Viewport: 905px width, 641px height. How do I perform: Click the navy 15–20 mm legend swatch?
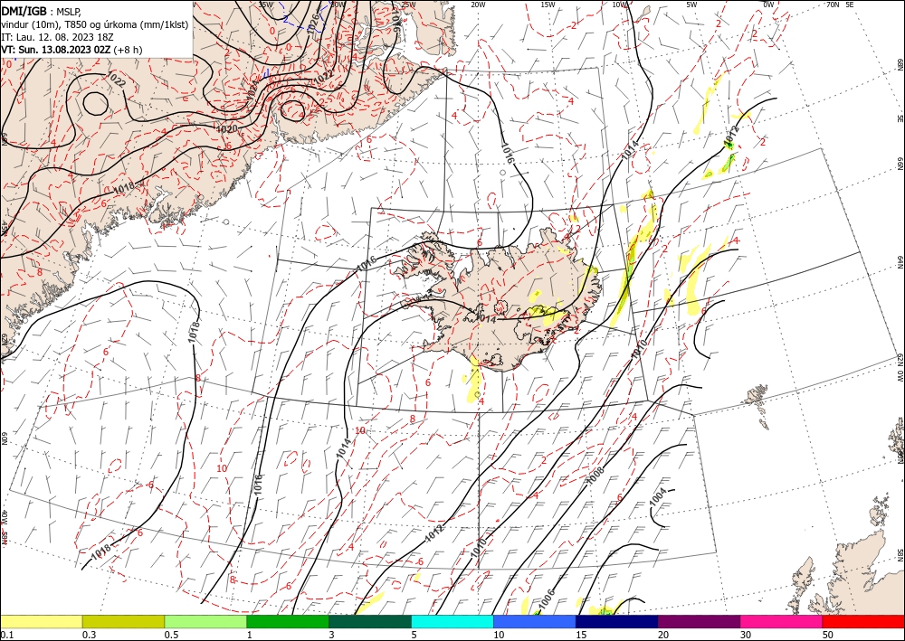pyautogui.click(x=616, y=621)
